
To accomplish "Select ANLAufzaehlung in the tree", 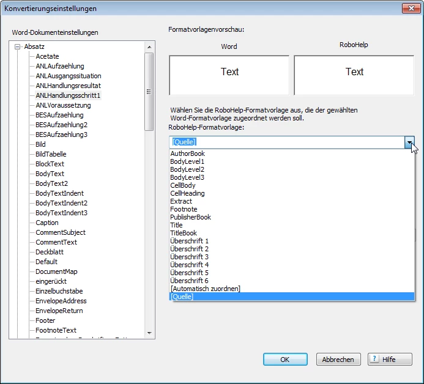I will click(60, 66).
